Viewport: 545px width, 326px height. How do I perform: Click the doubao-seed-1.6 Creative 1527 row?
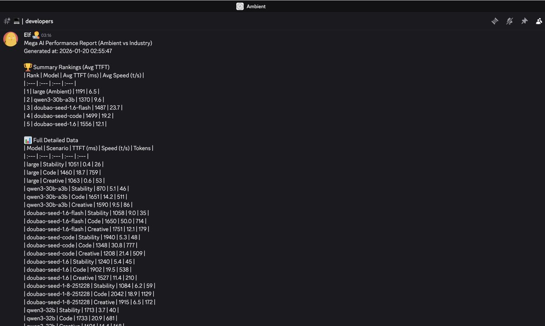click(80, 278)
